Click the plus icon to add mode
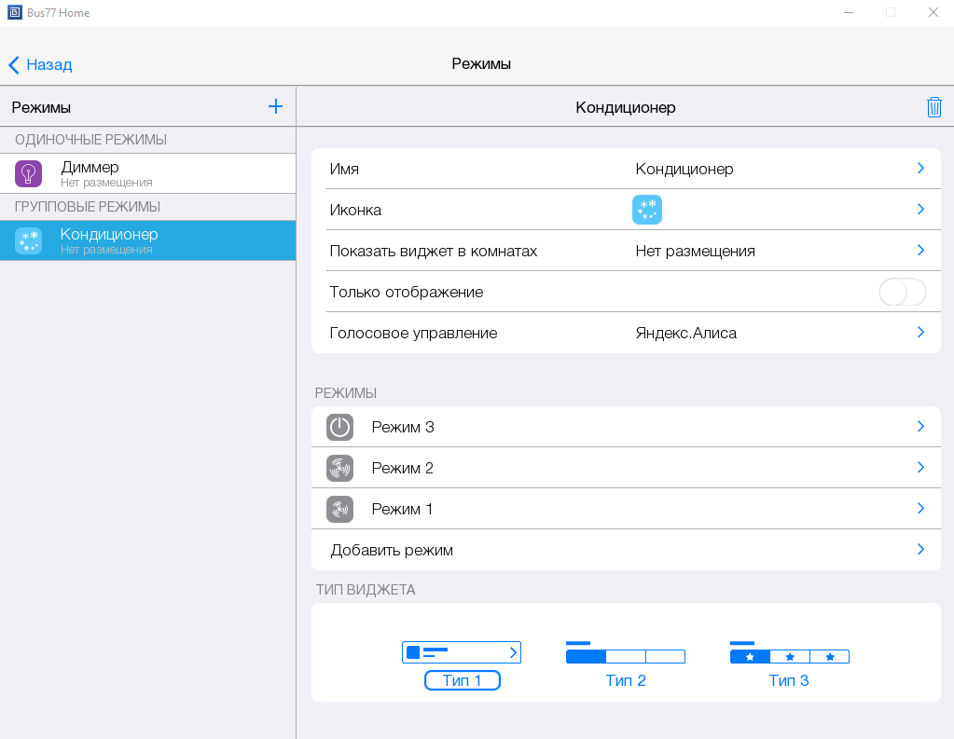The image size is (954, 739). [275, 106]
